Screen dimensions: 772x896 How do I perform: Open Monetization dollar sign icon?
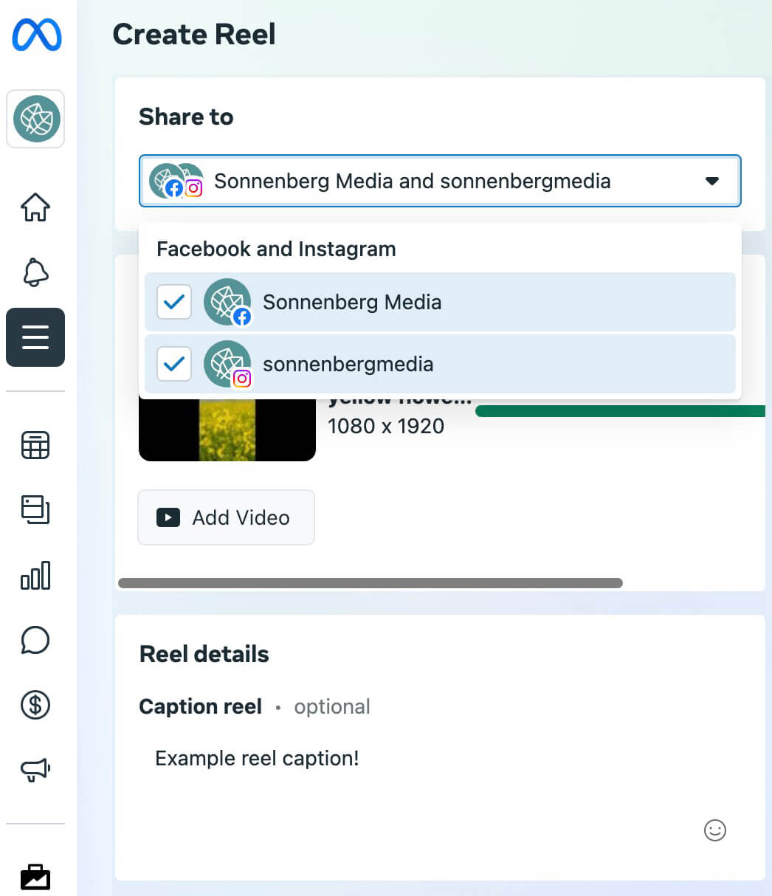point(35,705)
